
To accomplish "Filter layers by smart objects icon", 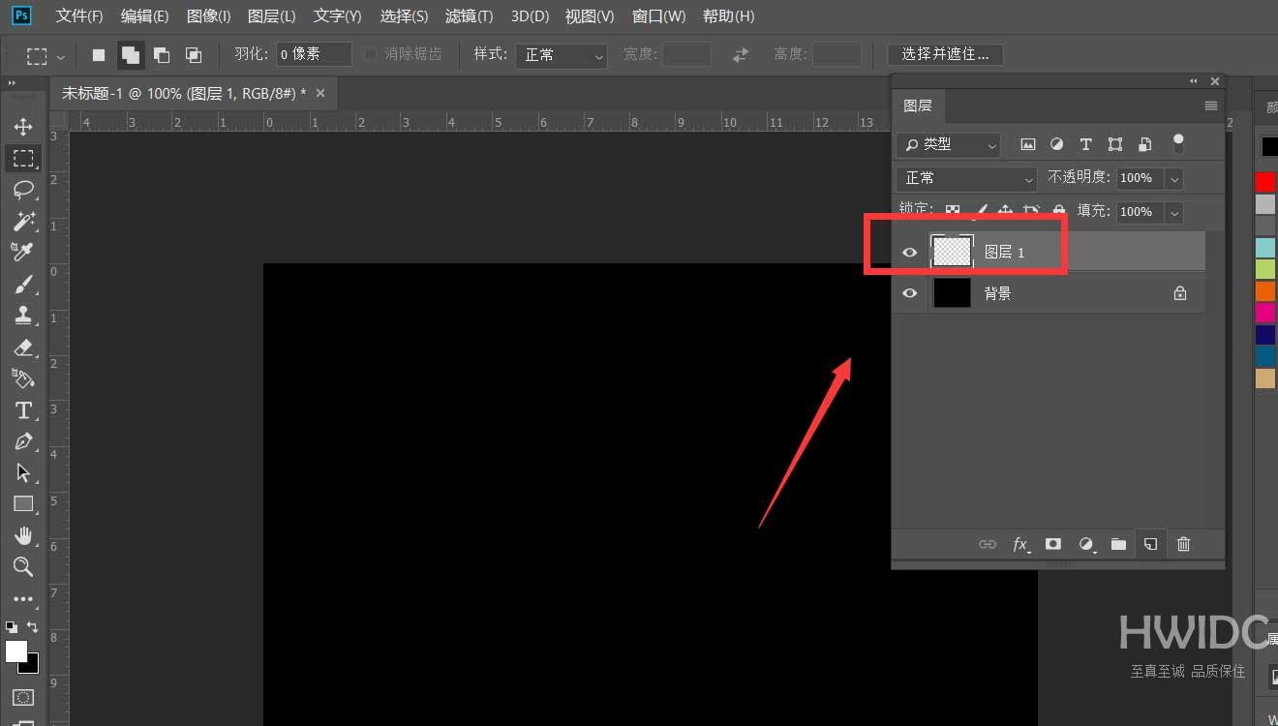I will point(1144,144).
